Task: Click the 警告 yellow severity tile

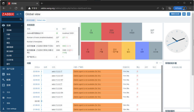Action: point(128,51)
